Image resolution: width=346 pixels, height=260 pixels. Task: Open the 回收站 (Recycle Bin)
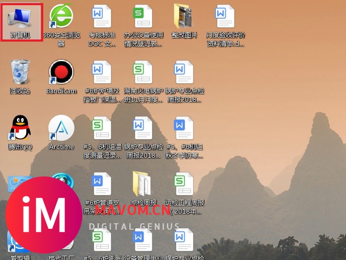20,72
